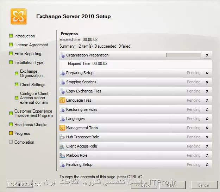
Task: Expand the Preparing Setup section chevron
Action: (207, 73)
